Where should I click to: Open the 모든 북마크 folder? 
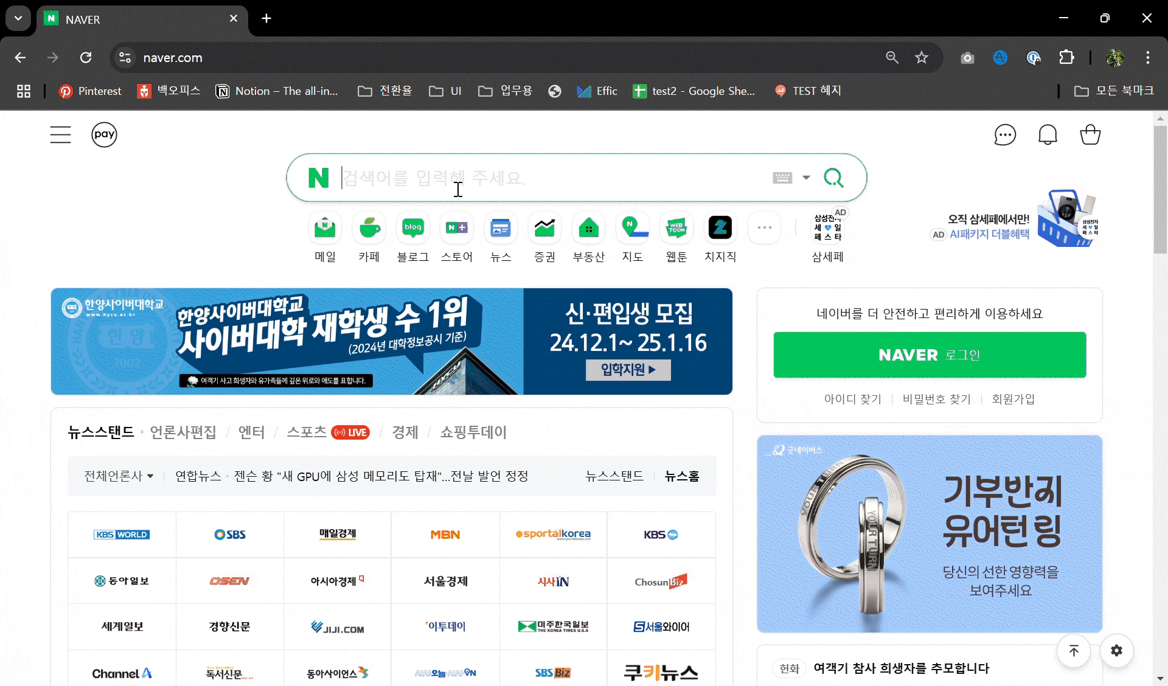[x=1114, y=91]
